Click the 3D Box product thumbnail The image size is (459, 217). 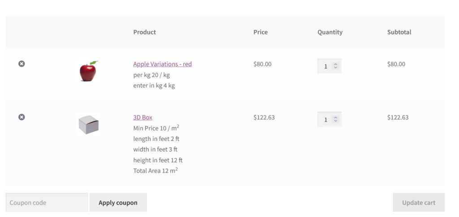pos(88,124)
